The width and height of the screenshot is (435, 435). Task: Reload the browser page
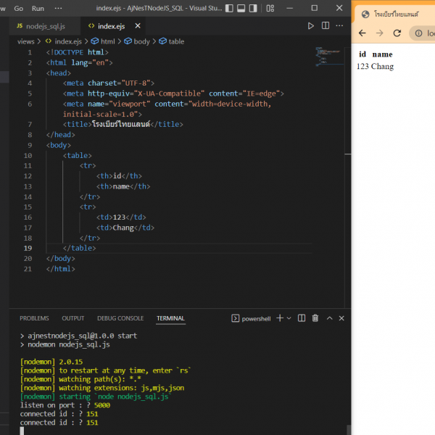click(x=397, y=33)
